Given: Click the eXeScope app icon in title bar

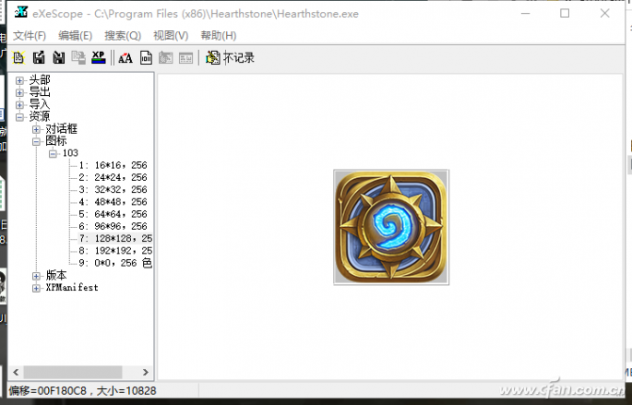Looking at the screenshot, I should point(20,13).
